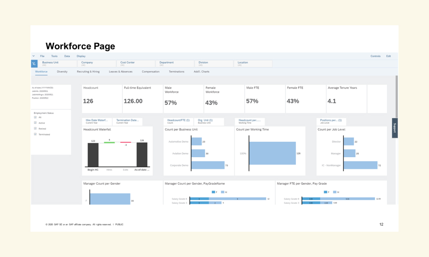Viewport: 429px width, 257px height.
Task: Open the File menu
Action: pyautogui.click(x=42, y=56)
